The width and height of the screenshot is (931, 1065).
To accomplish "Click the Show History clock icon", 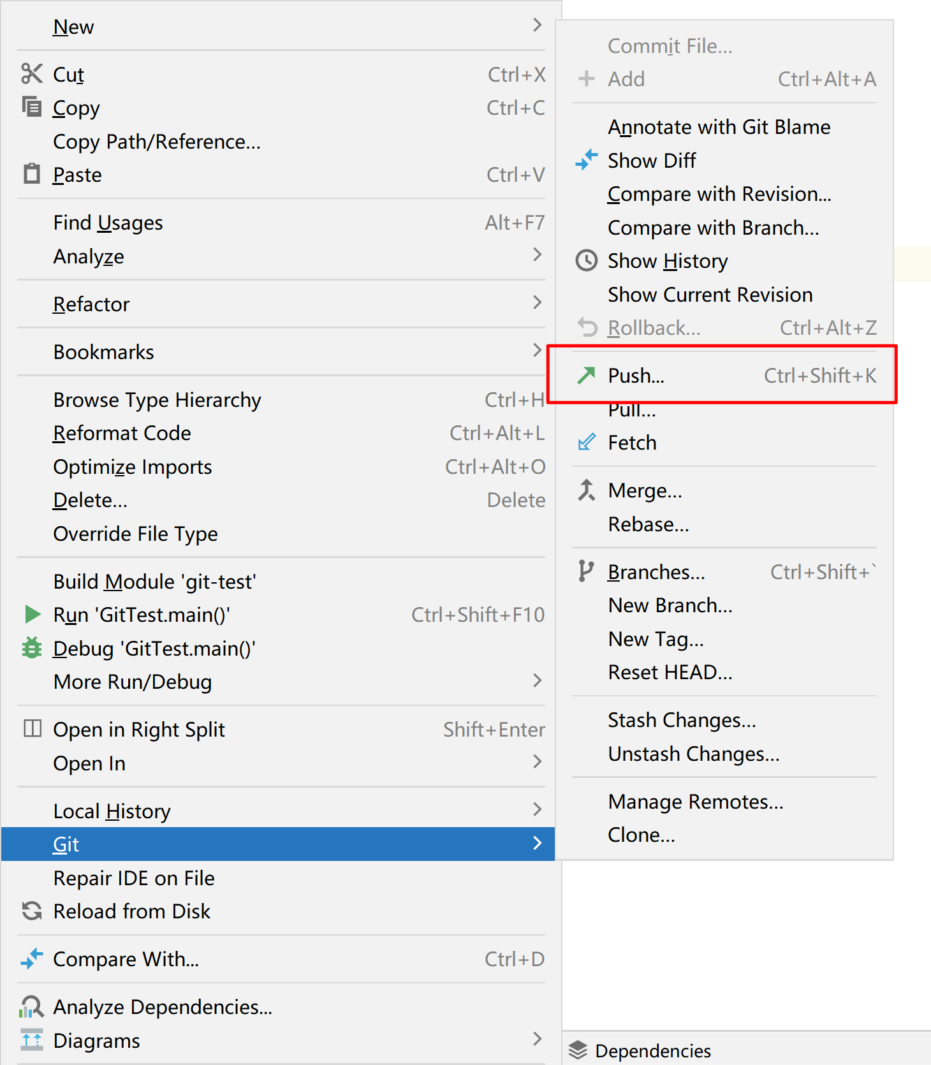I will [586, 261].
